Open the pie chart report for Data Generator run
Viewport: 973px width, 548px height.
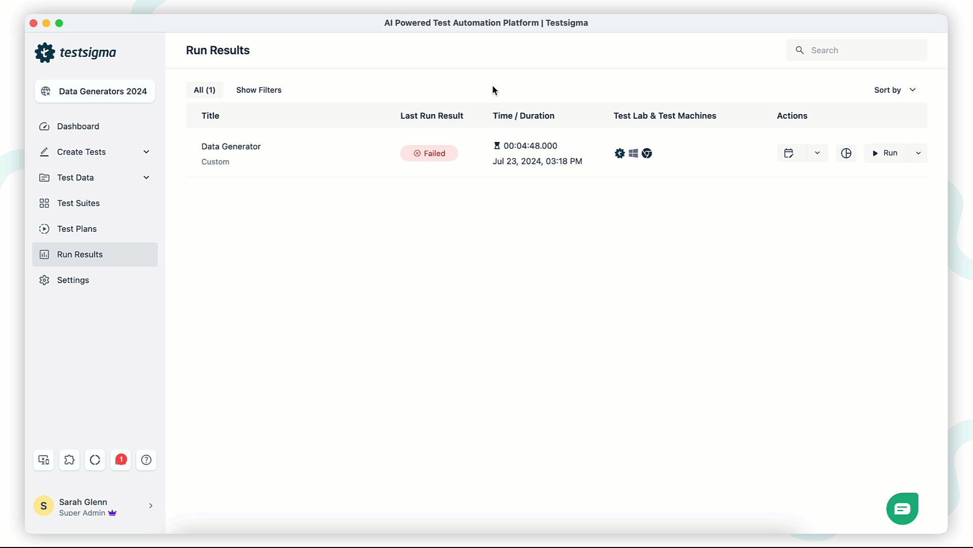846,153
